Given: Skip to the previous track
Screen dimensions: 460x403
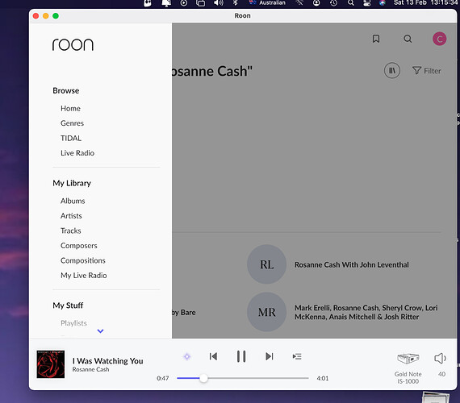Looking at the screenshot, I should (x=213, y=356).
